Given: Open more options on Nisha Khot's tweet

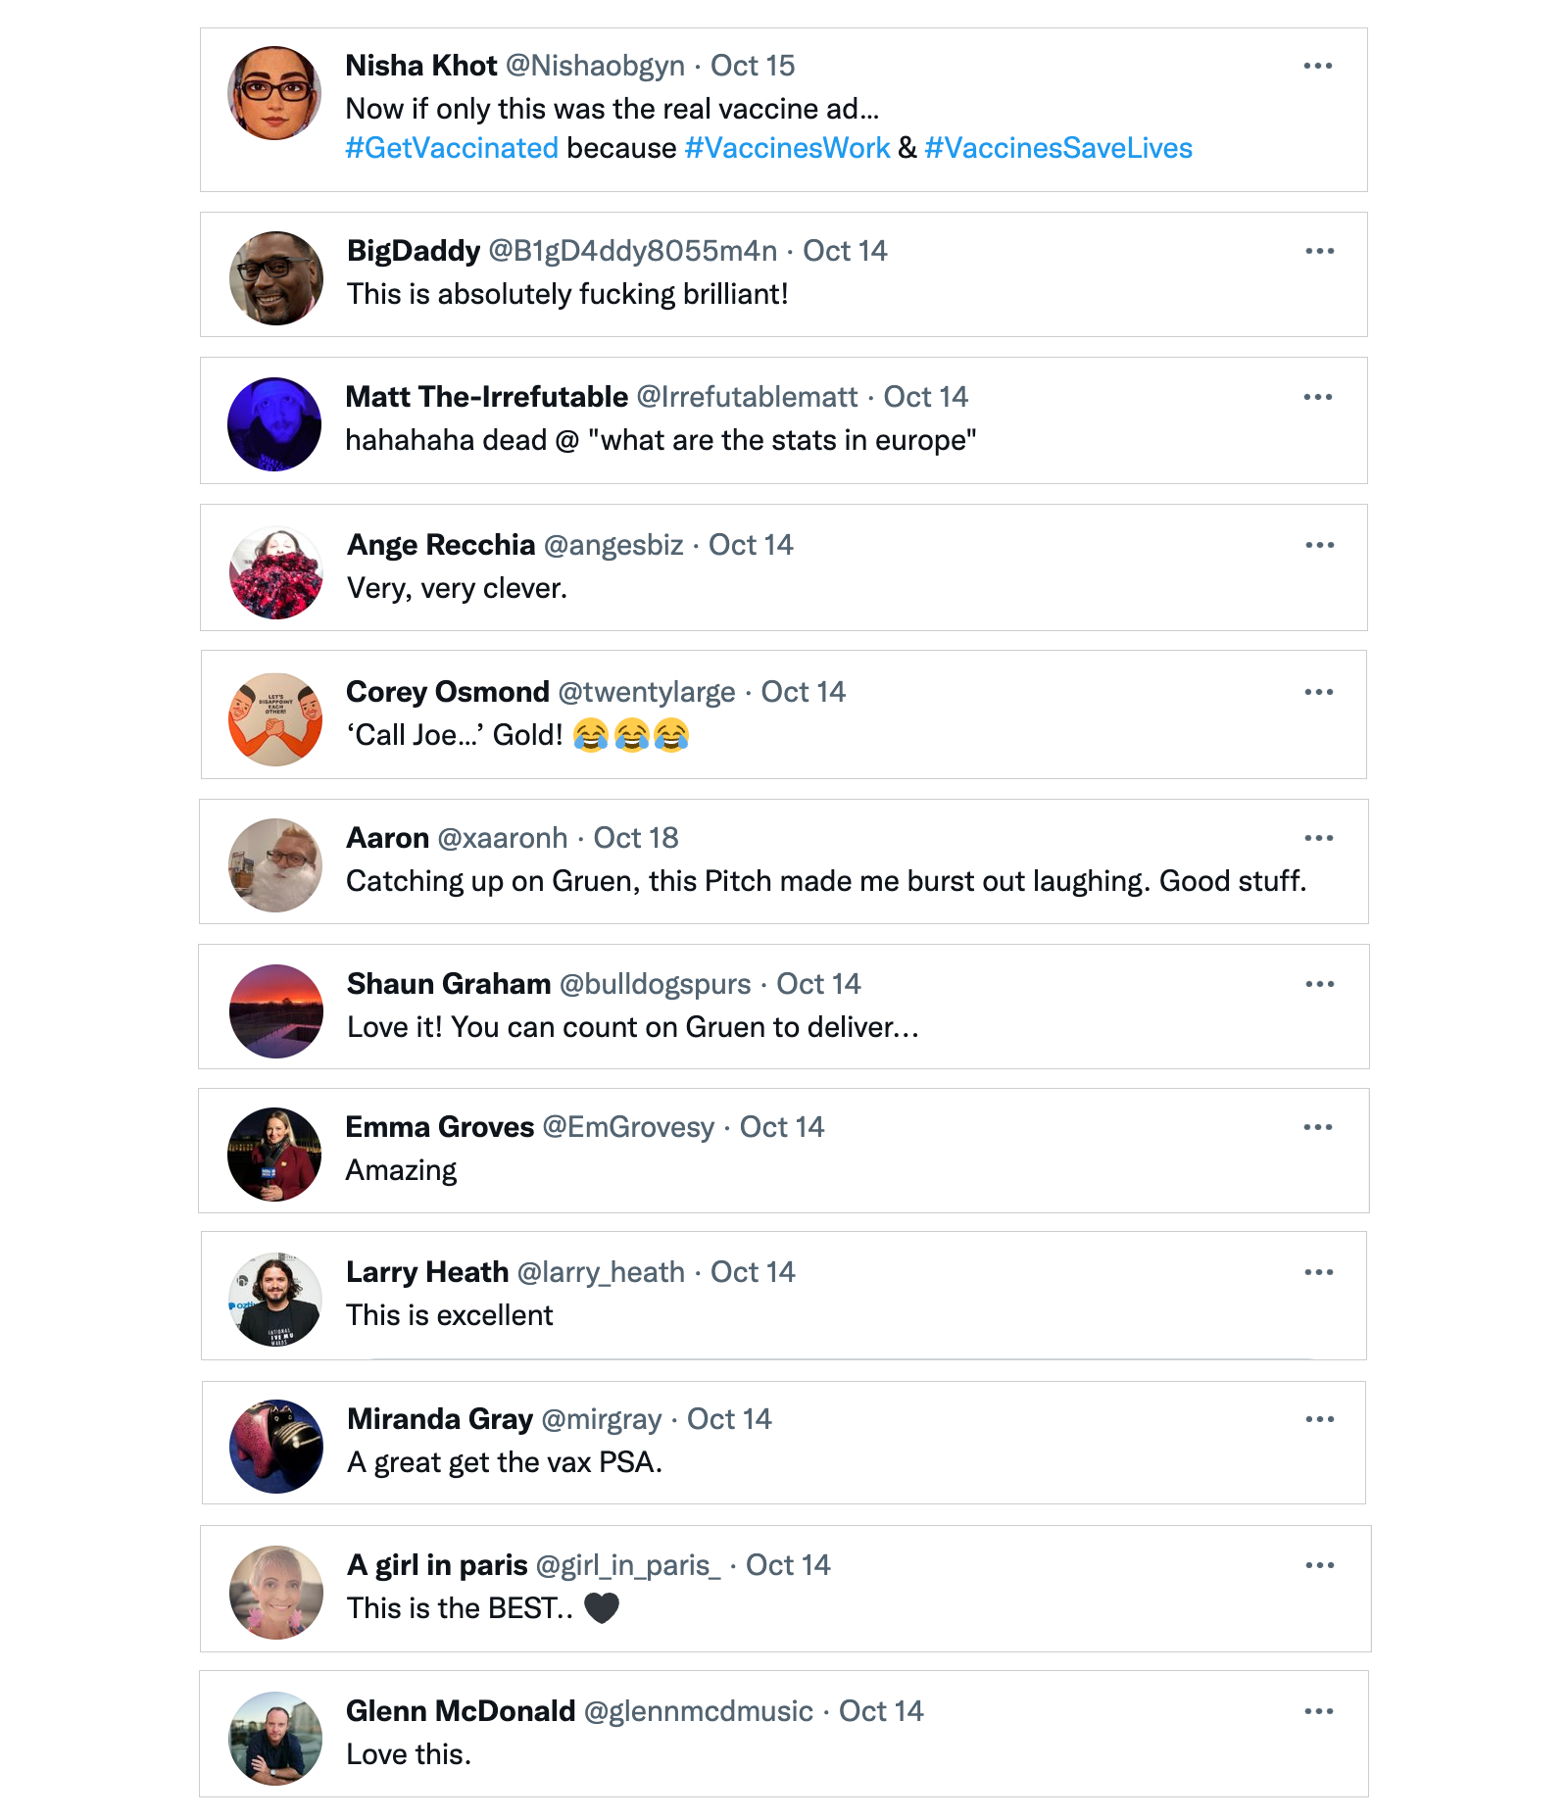Looking at the screenshot, I should (x=1317, y=66).
